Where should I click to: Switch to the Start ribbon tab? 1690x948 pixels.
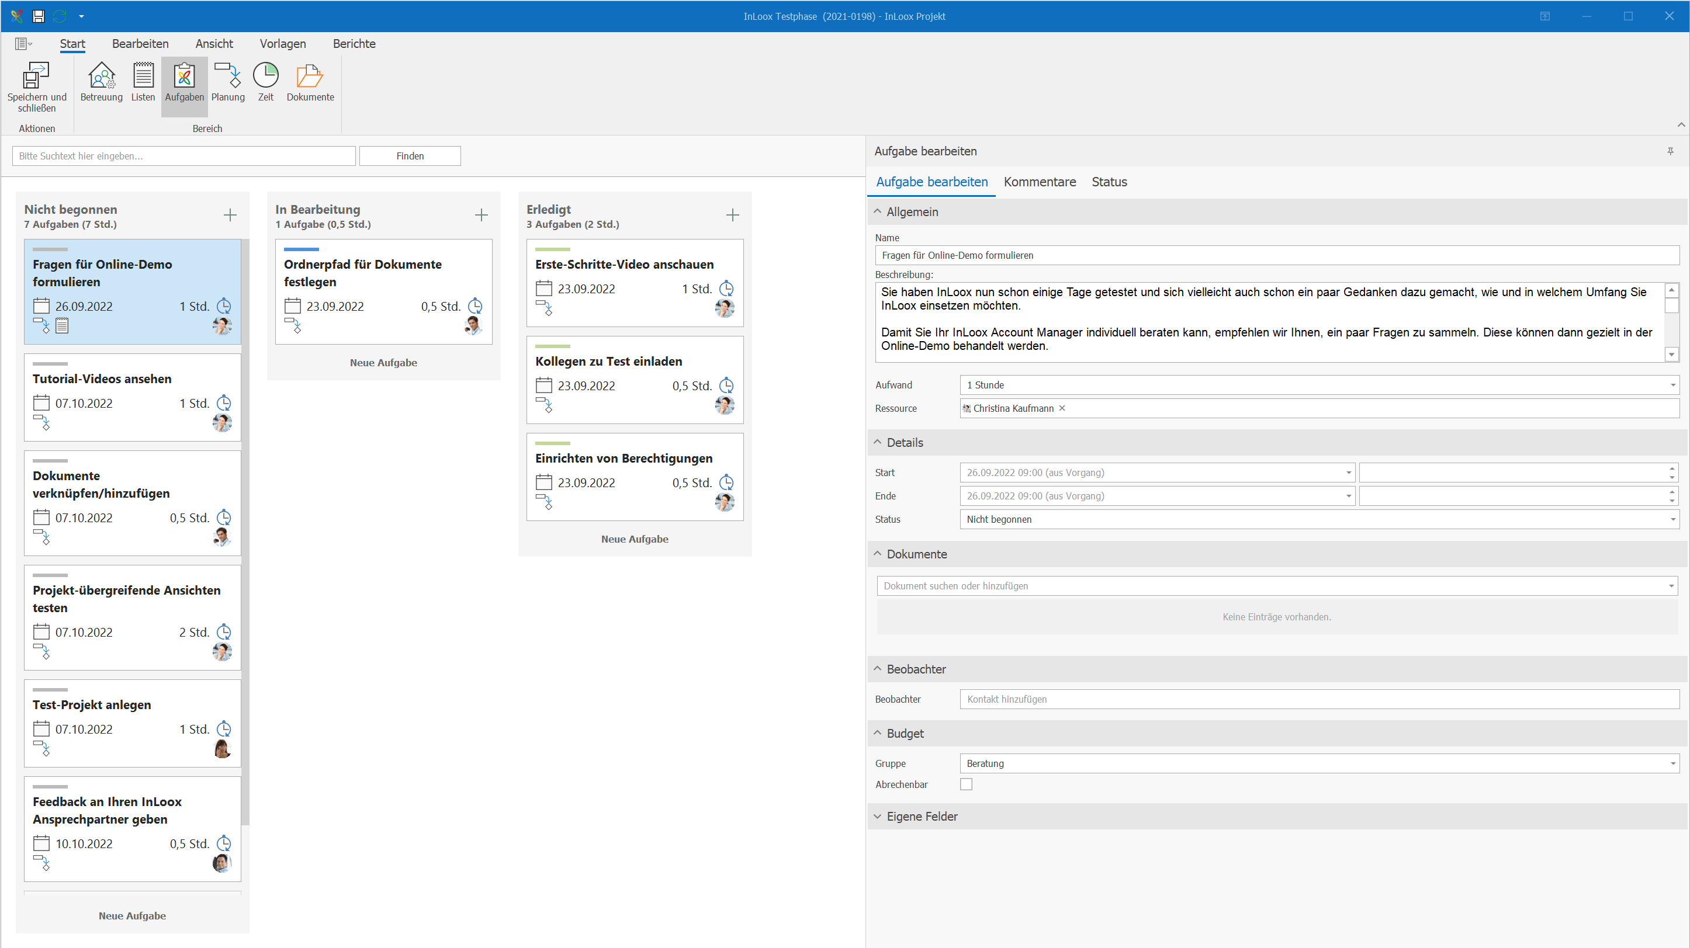72,44
